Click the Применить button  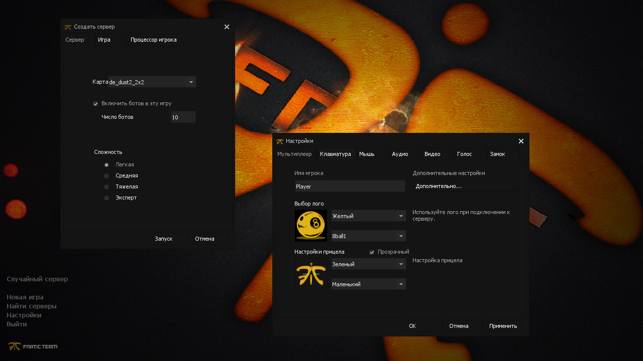(503, 326)
